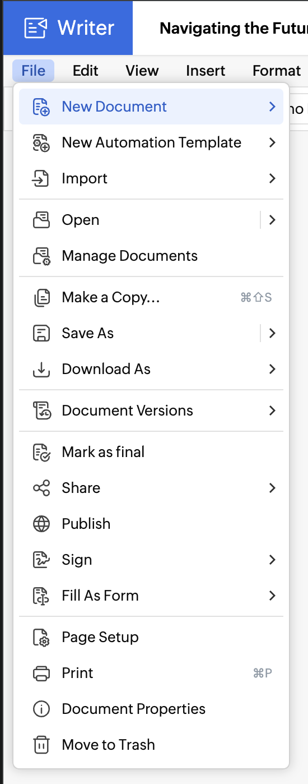Select the Import menu entry
The width and height of the screenshot is (308, 784).
click(151, 178)
